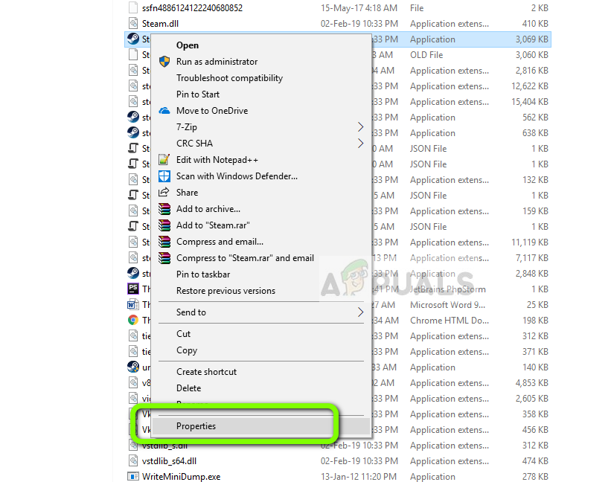The height and width of the screenshot is (482, 611).
Task: Click the Chrome HTML Do... type cell
Action: (x=450, y=321)
